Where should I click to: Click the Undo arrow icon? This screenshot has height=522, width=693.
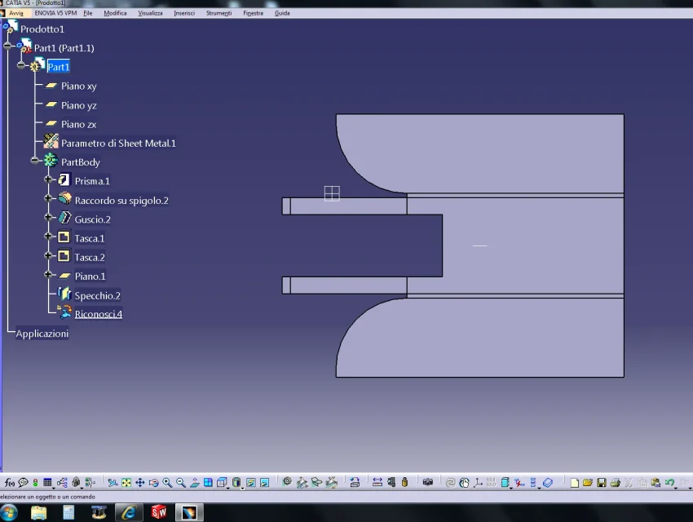coord(669,483)
